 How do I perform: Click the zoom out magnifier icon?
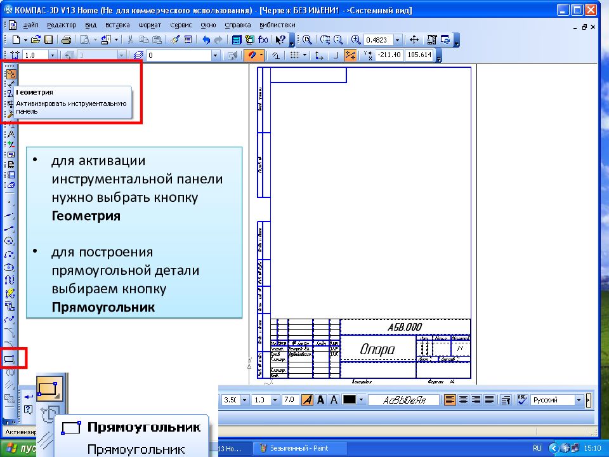338,39
